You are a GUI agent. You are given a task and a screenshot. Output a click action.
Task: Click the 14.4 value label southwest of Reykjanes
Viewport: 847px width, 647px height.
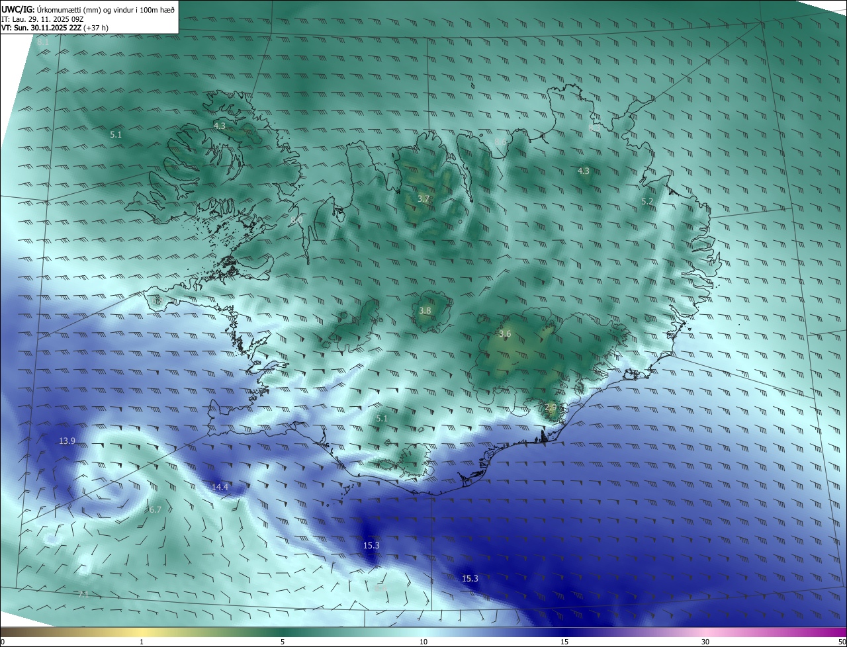[x=220, y=488]
